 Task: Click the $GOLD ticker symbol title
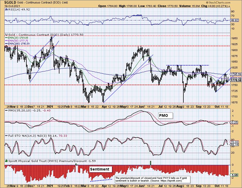tap(10, 2)
